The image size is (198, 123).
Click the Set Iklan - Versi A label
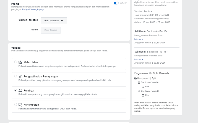point(150,82)
